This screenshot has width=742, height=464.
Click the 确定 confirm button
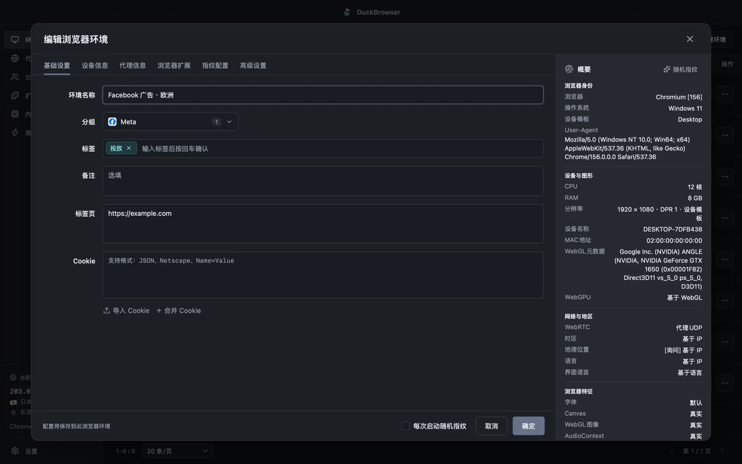(528, 426)
